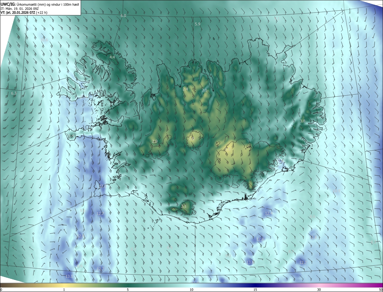The height and width of the screenshot is (292, 383).
Task: Click the legend label 5
Action: pyautogui.click(x=128, y=290)
